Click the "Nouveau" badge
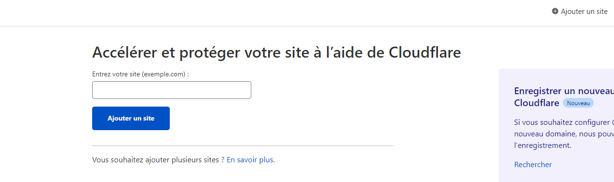The width and height of the screenshot is (614, 182). [x=578, y=103]
